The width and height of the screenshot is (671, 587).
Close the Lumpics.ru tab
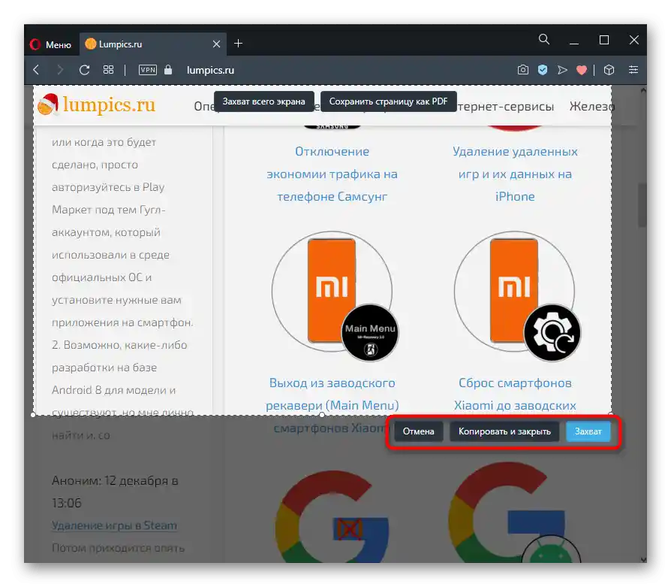[216, 44]
